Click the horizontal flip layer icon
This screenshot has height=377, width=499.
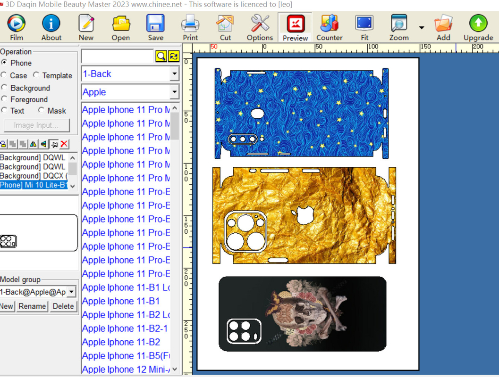(34, 144)
